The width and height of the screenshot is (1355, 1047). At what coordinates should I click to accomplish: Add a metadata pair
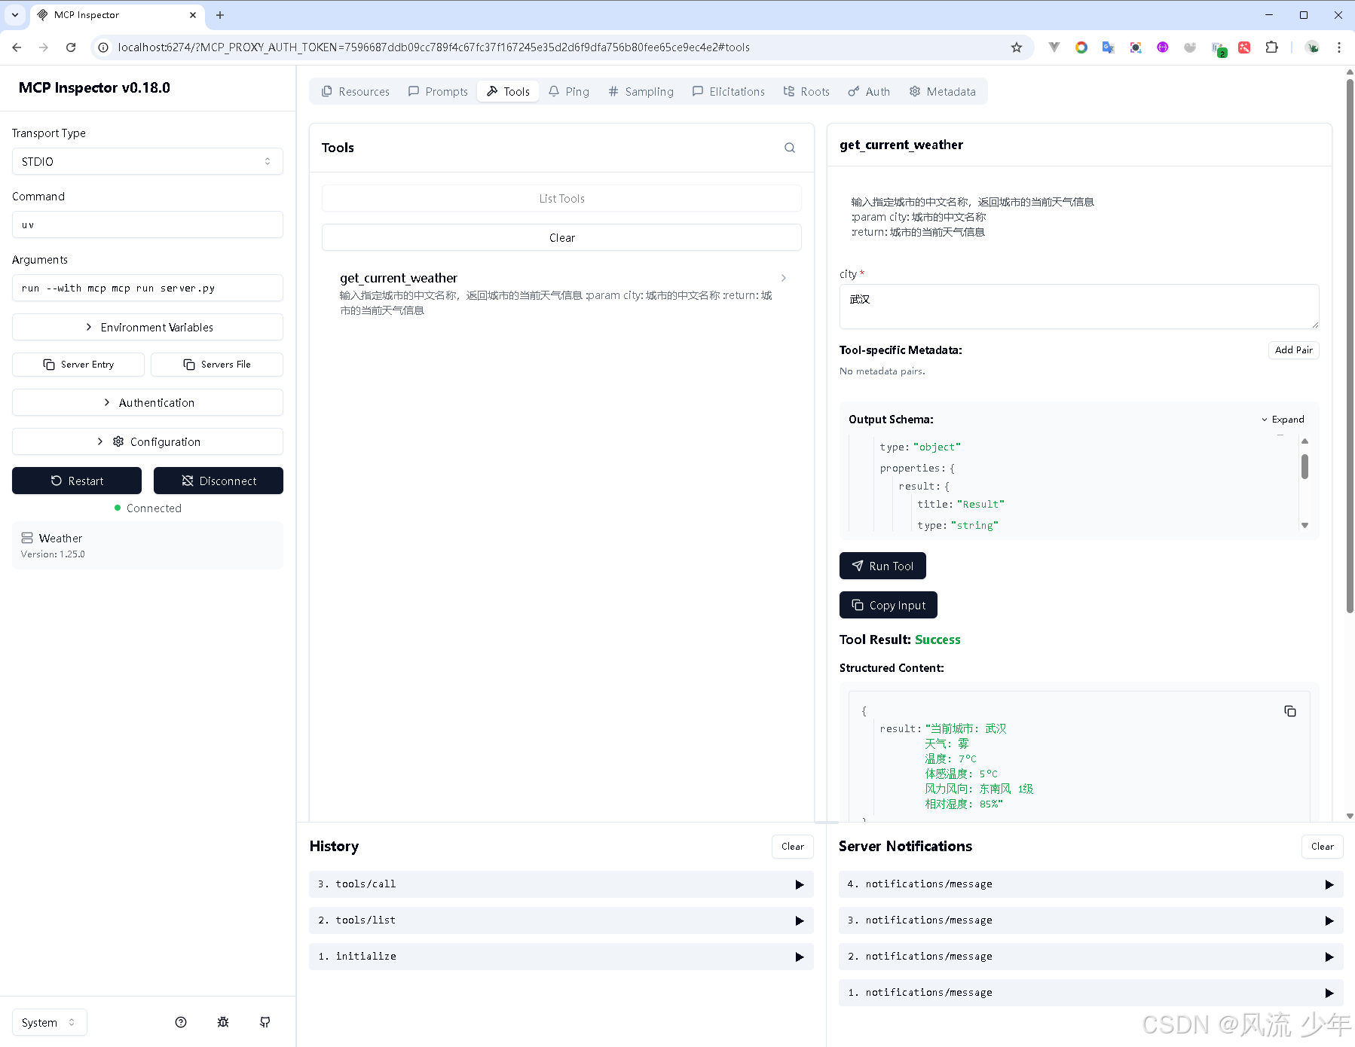[x=1294, y=350]
